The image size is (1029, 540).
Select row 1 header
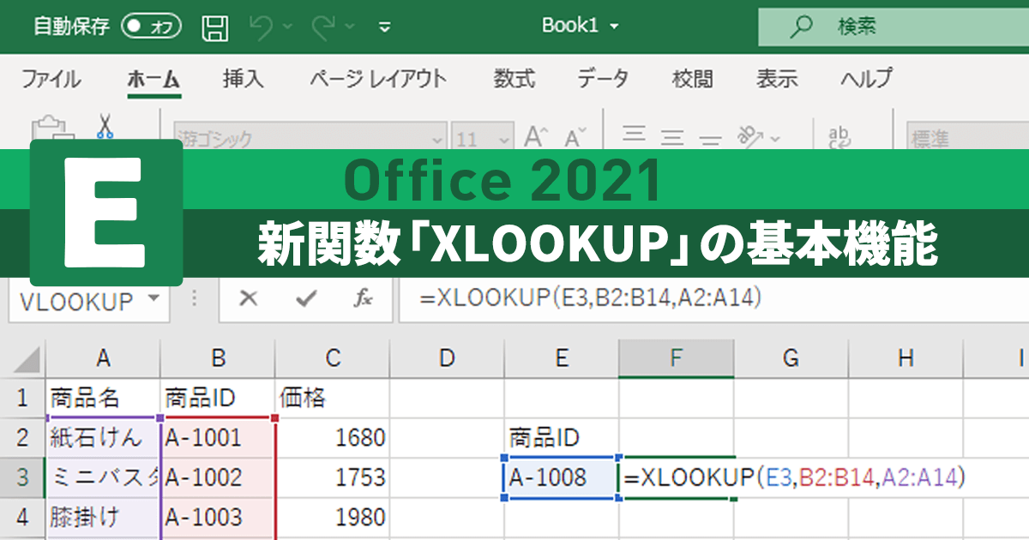pyautogui.click(x=23, y=398)
